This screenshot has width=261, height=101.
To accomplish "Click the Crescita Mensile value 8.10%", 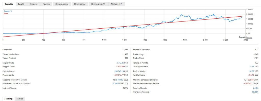I will click(256, 88).
